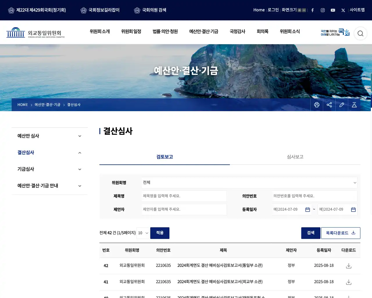Open the 사이트맵 link
The image size is (372, 298).
coord(357,10)
